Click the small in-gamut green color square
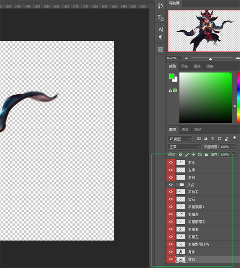 [175, 90]
